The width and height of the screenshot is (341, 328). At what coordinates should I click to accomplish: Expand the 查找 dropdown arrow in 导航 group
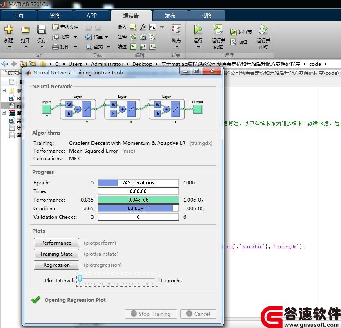pos(109,47)
